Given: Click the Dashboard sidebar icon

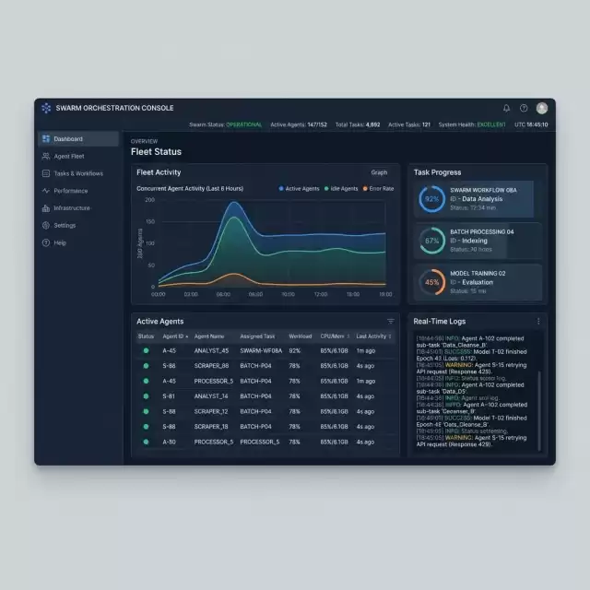Looking at the screenshot, I should (46, 139).
